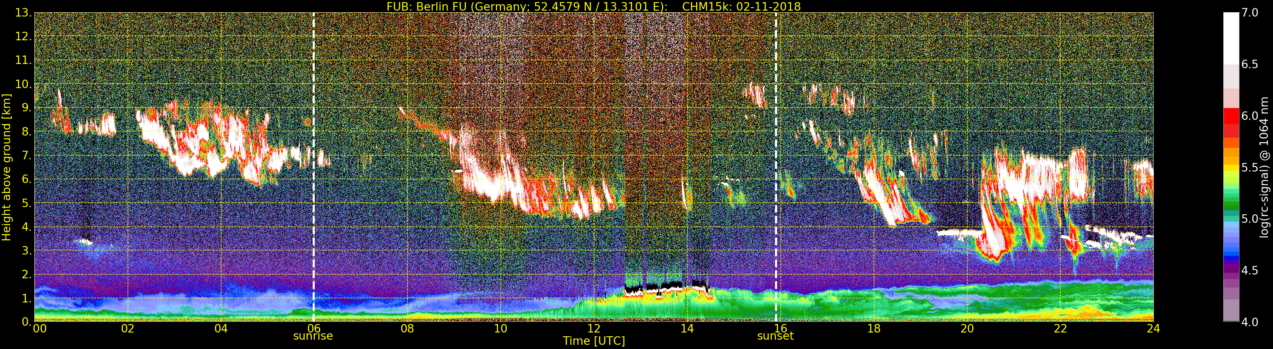Click the "6.5" colorbar tick label
Screen dimensions: 1273x349
(x=1250, y=65)
